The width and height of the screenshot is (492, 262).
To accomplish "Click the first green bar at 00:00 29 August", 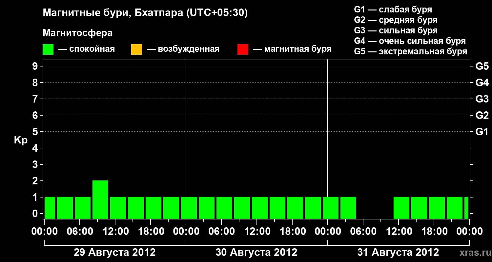I will click(x=50, y=208).
